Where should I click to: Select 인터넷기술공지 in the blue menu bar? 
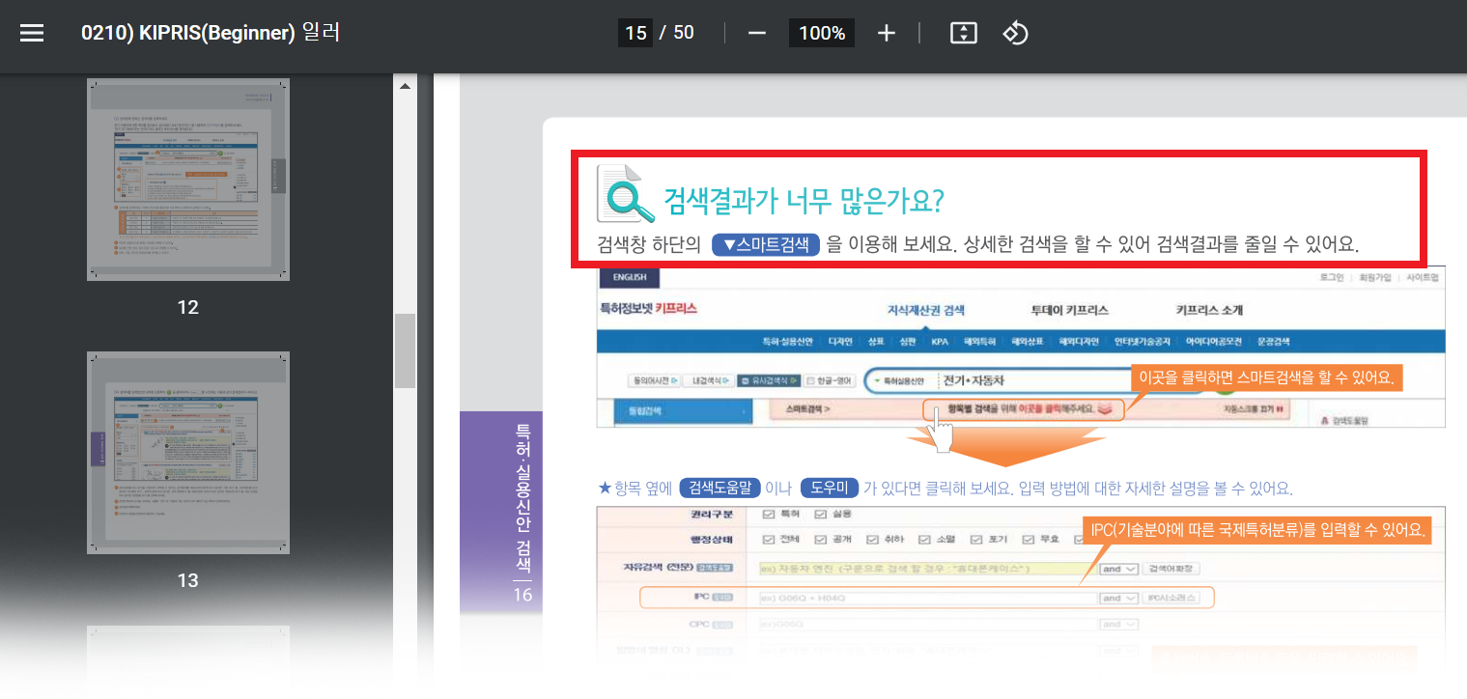(1143, 342)
